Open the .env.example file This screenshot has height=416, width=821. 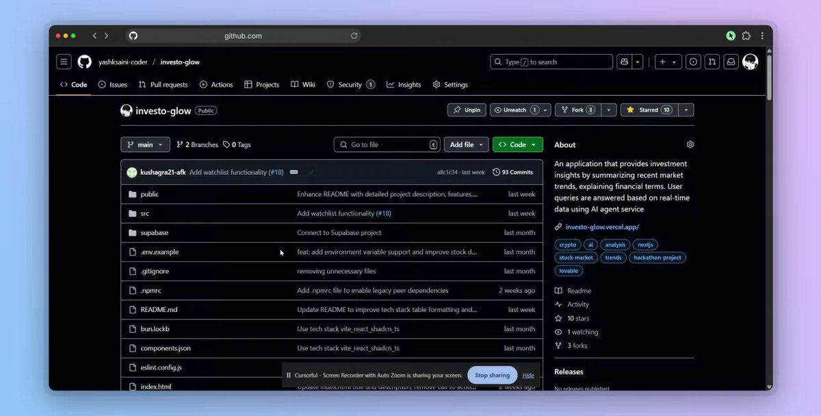(x=159, y=252)
